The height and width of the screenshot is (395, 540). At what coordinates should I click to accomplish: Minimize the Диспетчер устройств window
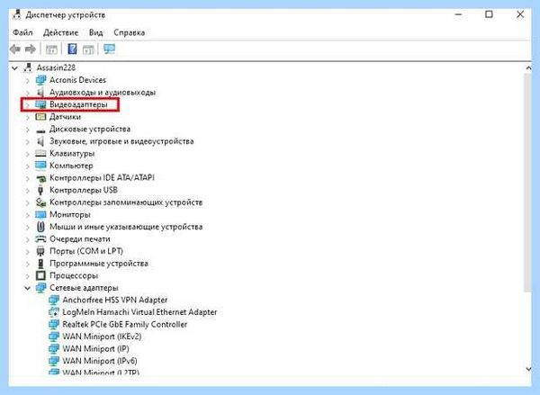tap(458, 14)
